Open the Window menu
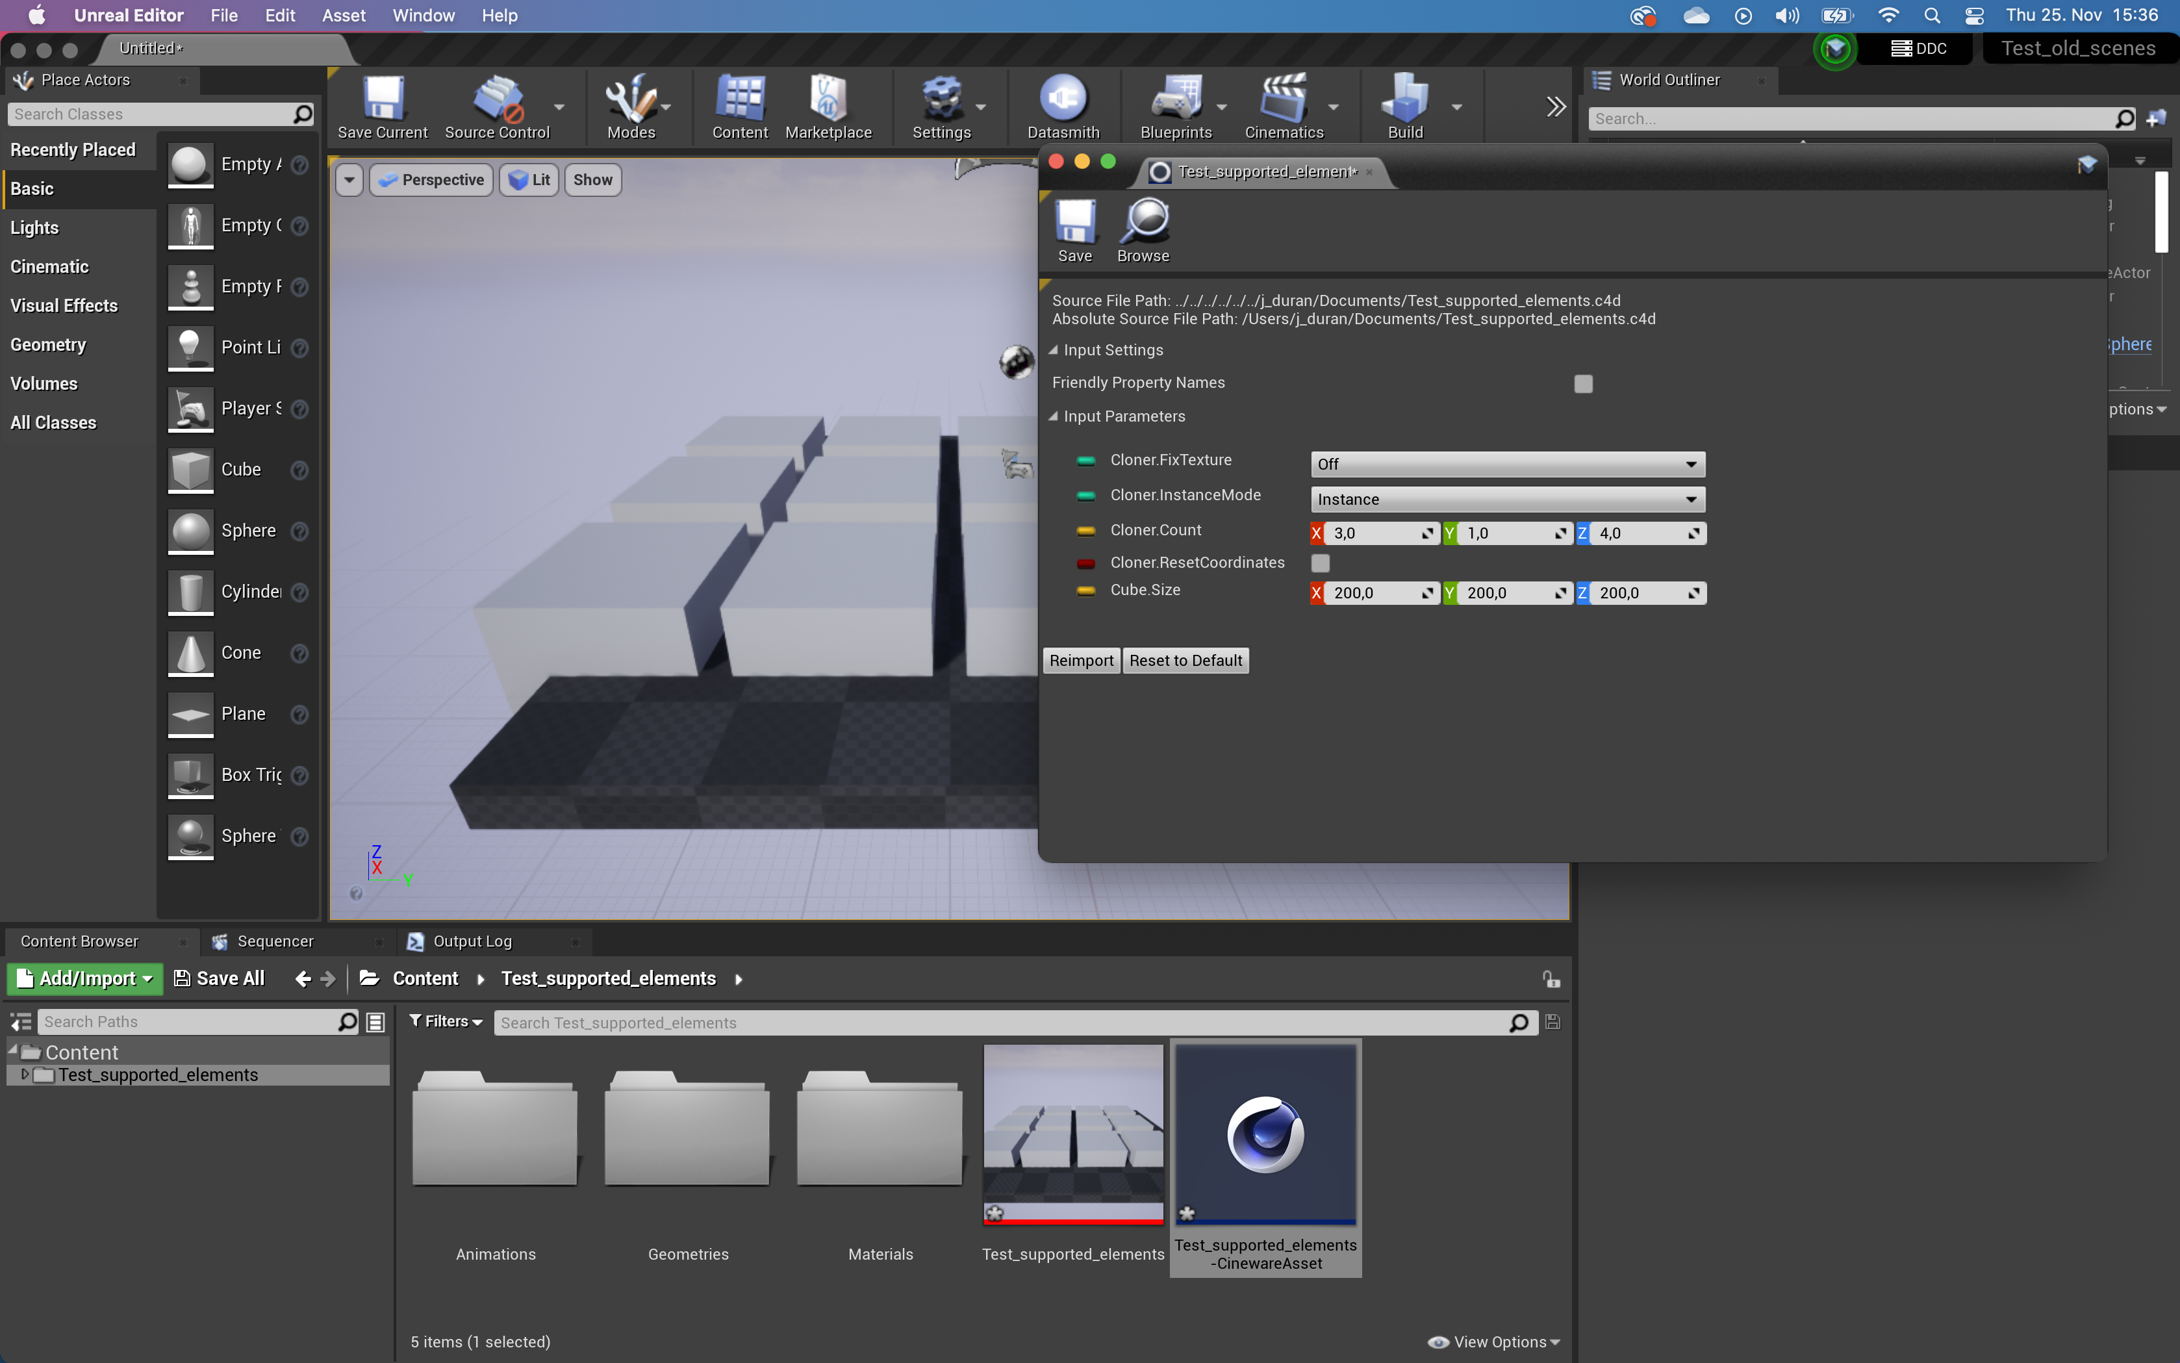 click(424, 16)
